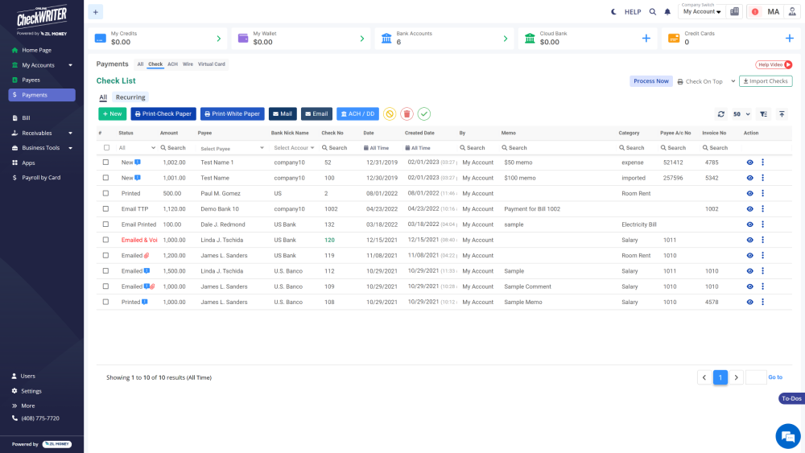Check the select-all checkbox in filter row
Image resolution: width=805 pixels, height=453 pixels.
pyautogui.click(x=105, y=148)
